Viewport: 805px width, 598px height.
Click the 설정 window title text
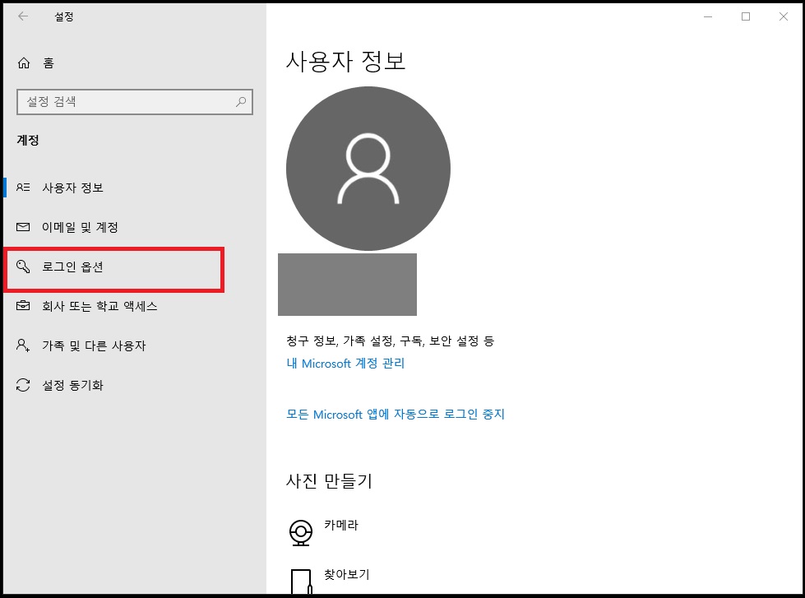click(64, 16)
